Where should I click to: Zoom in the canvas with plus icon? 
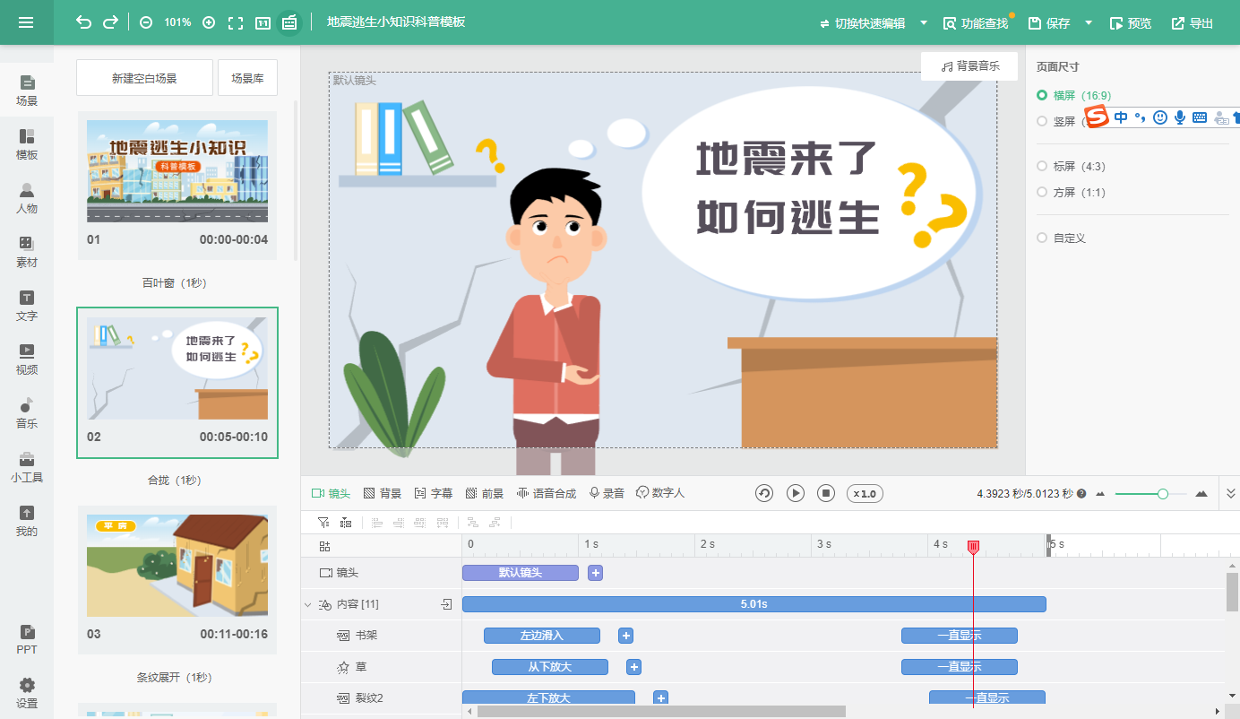(x=209, y=22)
